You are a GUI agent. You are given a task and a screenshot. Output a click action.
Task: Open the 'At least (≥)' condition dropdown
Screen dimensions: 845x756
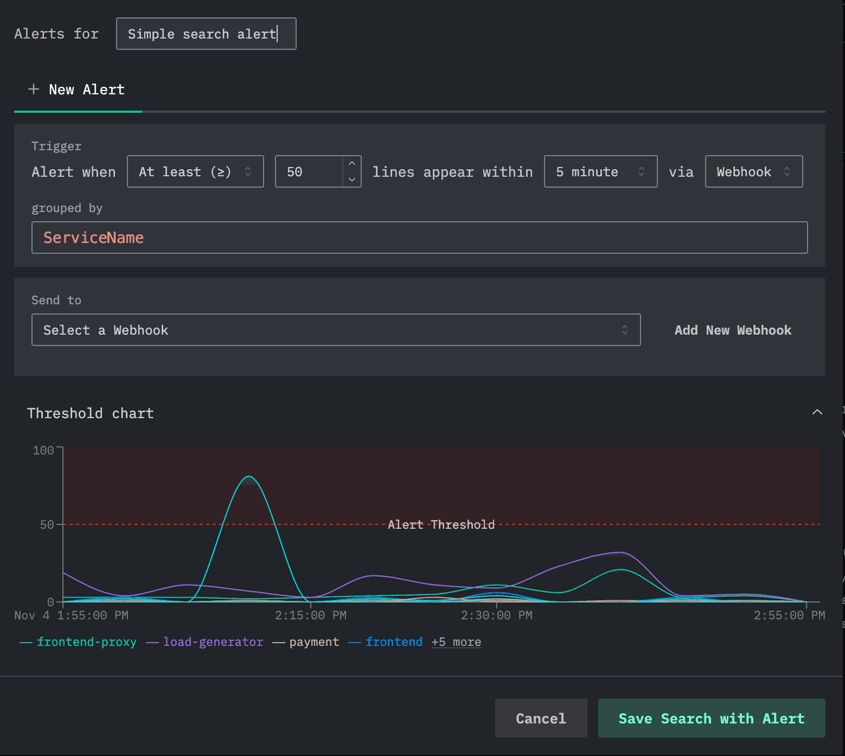pyautogui.click(x=195, y=172)
